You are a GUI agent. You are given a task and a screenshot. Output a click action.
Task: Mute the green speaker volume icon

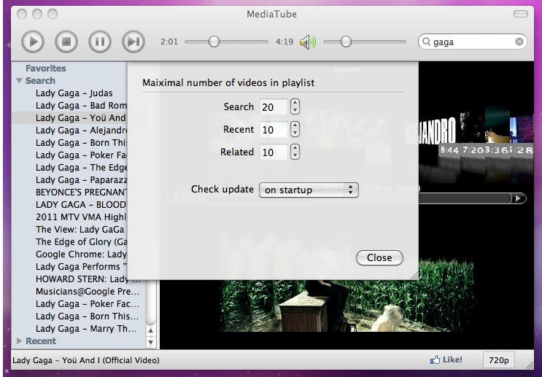point(307,42)
